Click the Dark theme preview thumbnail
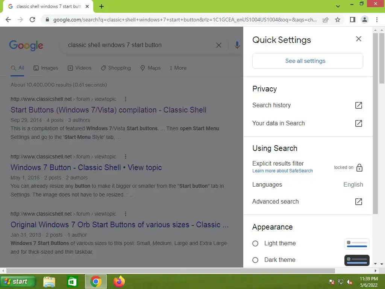Image resolution: width=385 pixels, height=289 pixels. (x=357, y=260)
